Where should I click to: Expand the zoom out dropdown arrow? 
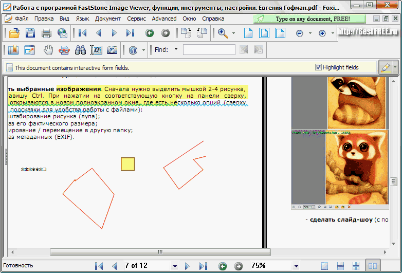tap(310, 33)
